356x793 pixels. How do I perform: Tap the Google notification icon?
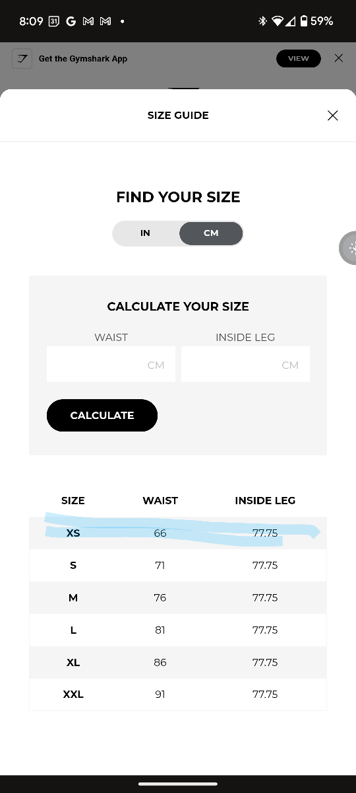(71, 21)
